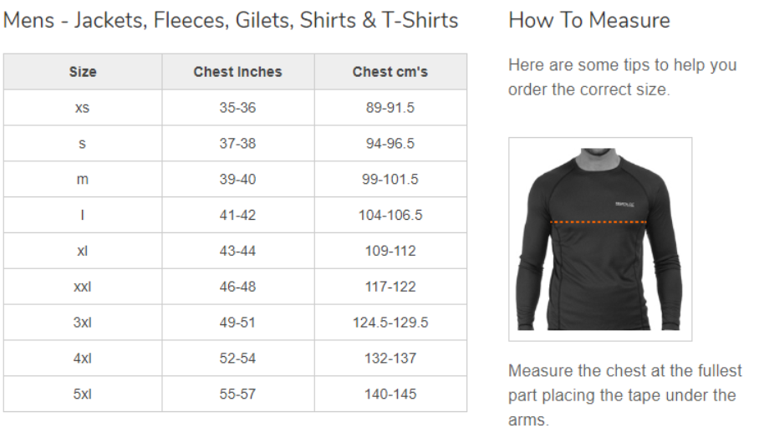759x448 pixels.
Task: Click the shirt measurement thumbnail image
Action: click(600, 239)
